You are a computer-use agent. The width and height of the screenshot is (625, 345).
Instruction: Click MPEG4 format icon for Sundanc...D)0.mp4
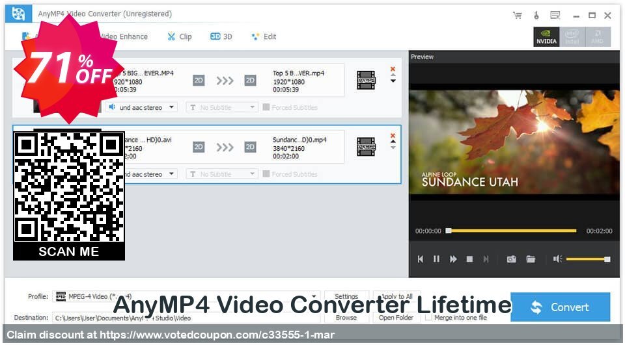click(366, 146)
